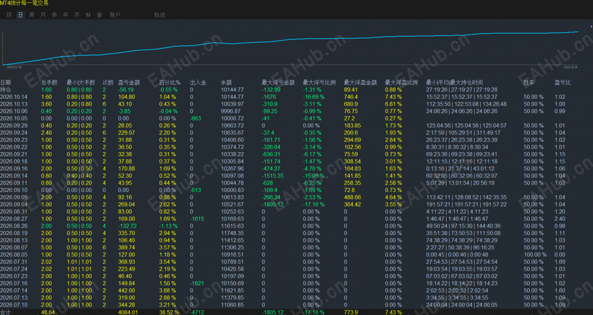
Task: Sort by the 盈亏金额 column header
Action: pyautogui.click(x=129, y=83)
